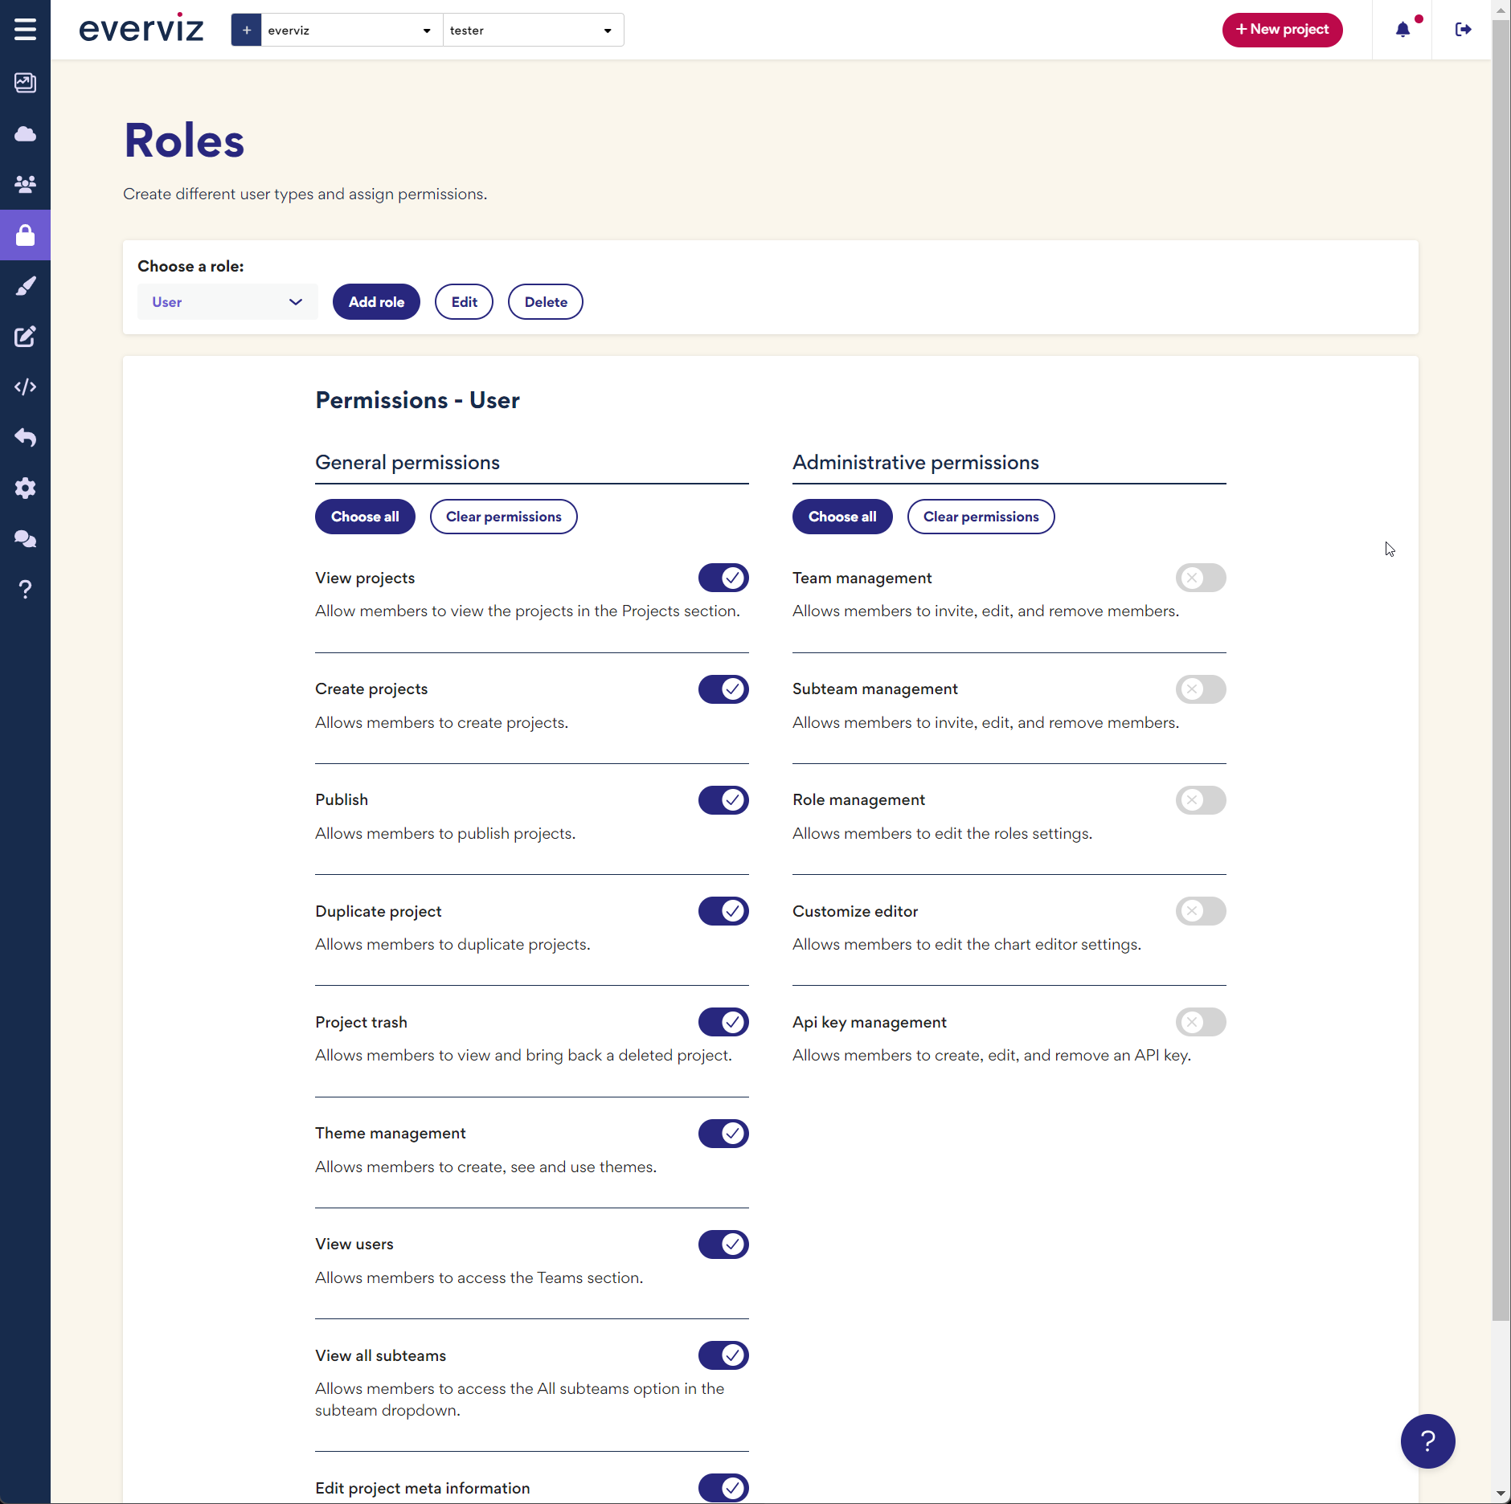Image resolution: width=1511 pixels, height=1504 pixels.
Task: Disable the View users toggle
Action: click(723, 1244)
